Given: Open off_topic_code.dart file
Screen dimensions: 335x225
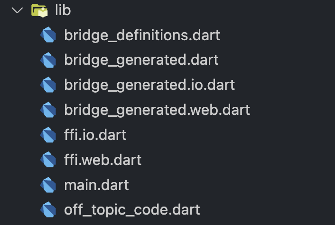Looking at the screenshot, I should [132, 210].
